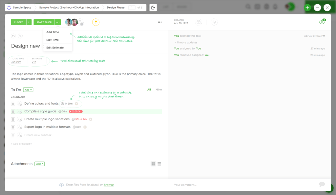Open the Add dropdown next to Attachments
This screenshot has width=336, height=195.
coord(39,164)
